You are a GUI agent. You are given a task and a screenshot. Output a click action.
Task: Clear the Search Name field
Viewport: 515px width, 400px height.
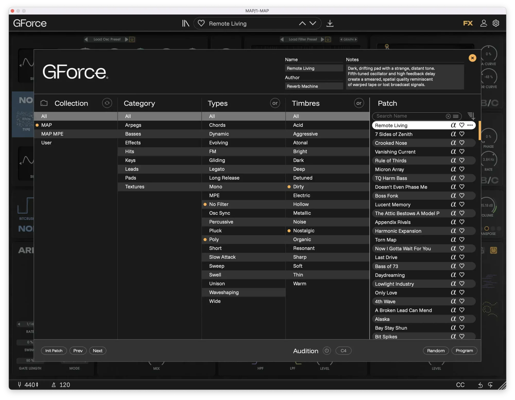pyautogui.click(x=448, y=116)
